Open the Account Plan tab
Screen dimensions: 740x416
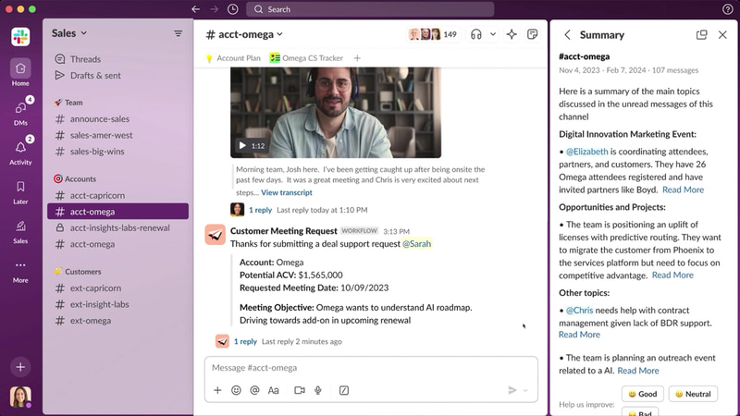tap(233, 58)
